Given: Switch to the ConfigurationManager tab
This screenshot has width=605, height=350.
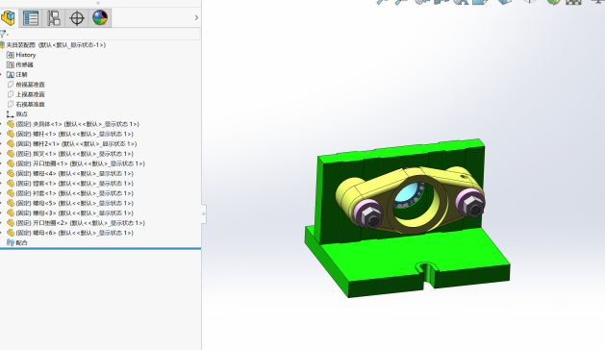Looking at the screenshot, I should tap(54, 17).
